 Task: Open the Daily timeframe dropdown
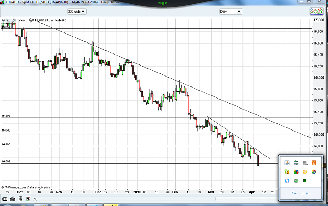[230, 12]
